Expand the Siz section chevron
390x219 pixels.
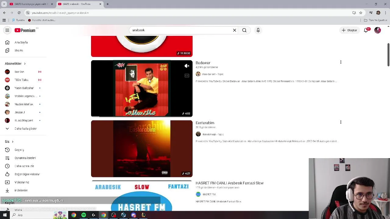pos(12,141)
